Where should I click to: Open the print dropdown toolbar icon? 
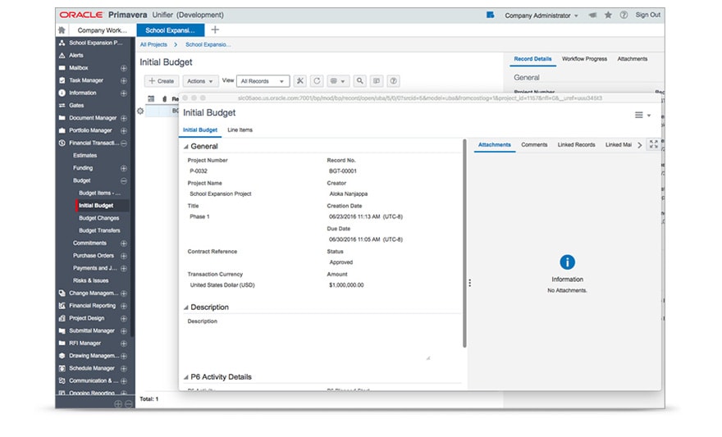[338, 81]
